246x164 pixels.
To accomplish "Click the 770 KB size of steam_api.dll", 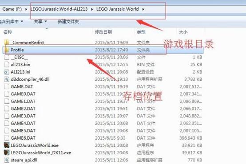I will pyautogui.click(x=195, y=160).
